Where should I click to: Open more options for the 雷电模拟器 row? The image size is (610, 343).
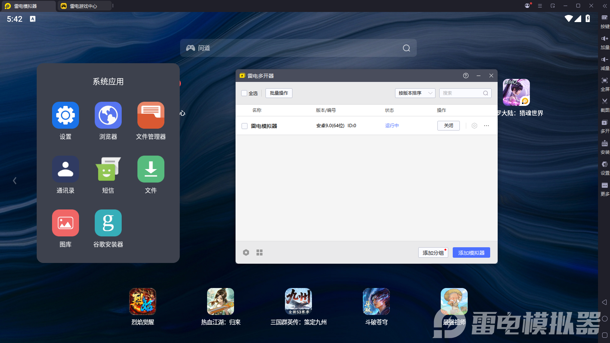coord(486,126)
